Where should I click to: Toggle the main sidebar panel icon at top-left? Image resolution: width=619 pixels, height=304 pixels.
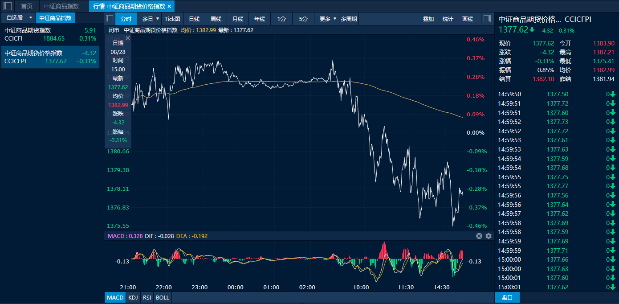(x=8, y=6)
